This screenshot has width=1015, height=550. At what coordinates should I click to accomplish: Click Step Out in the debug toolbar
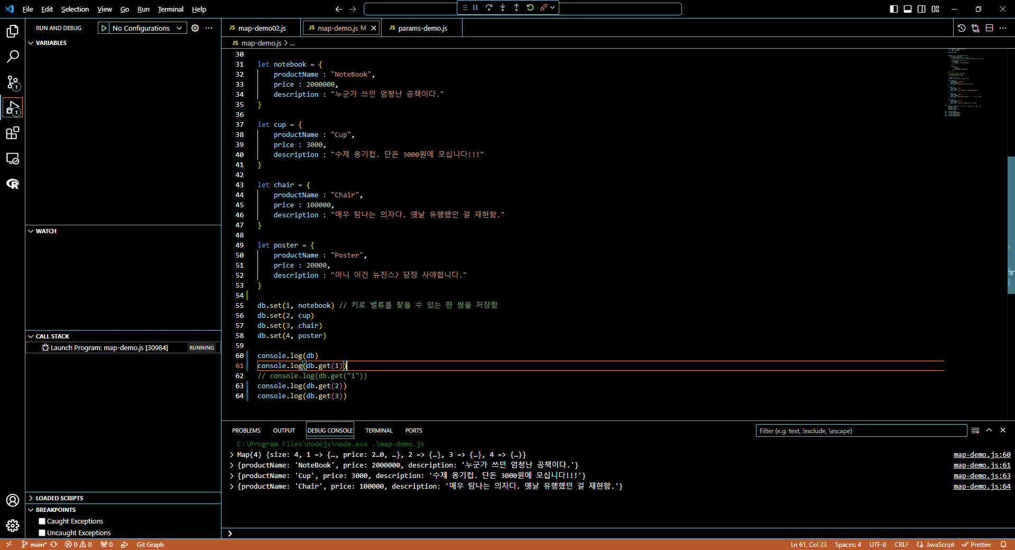point(516,7)
